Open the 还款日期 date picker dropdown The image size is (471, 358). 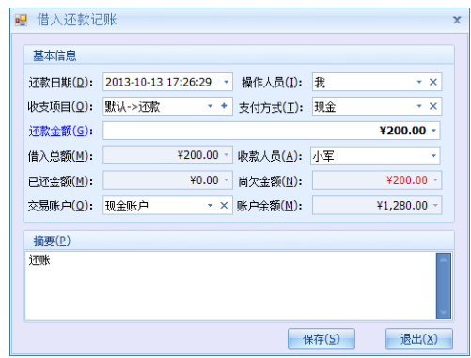click(226, 82)
